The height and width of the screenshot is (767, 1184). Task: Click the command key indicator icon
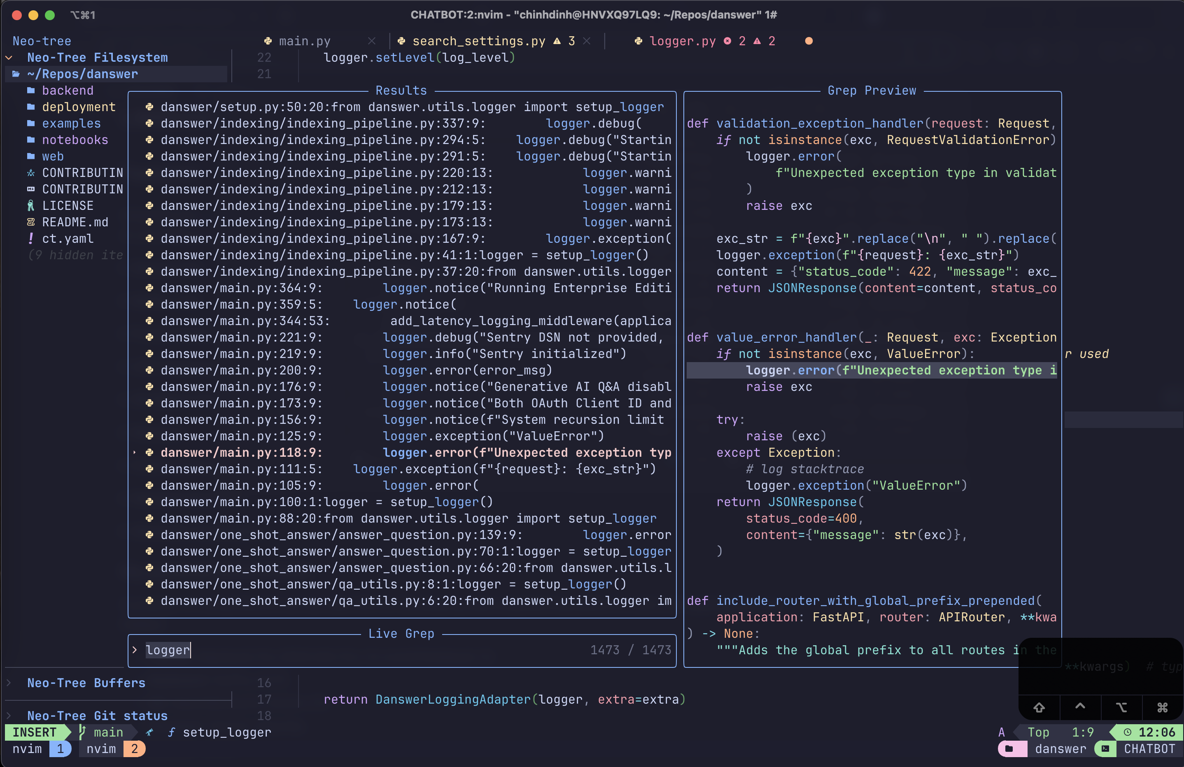coord(1162,707)
